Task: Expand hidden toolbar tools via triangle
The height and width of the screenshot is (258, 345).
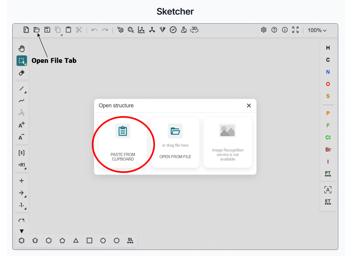Action: (21, 231)
